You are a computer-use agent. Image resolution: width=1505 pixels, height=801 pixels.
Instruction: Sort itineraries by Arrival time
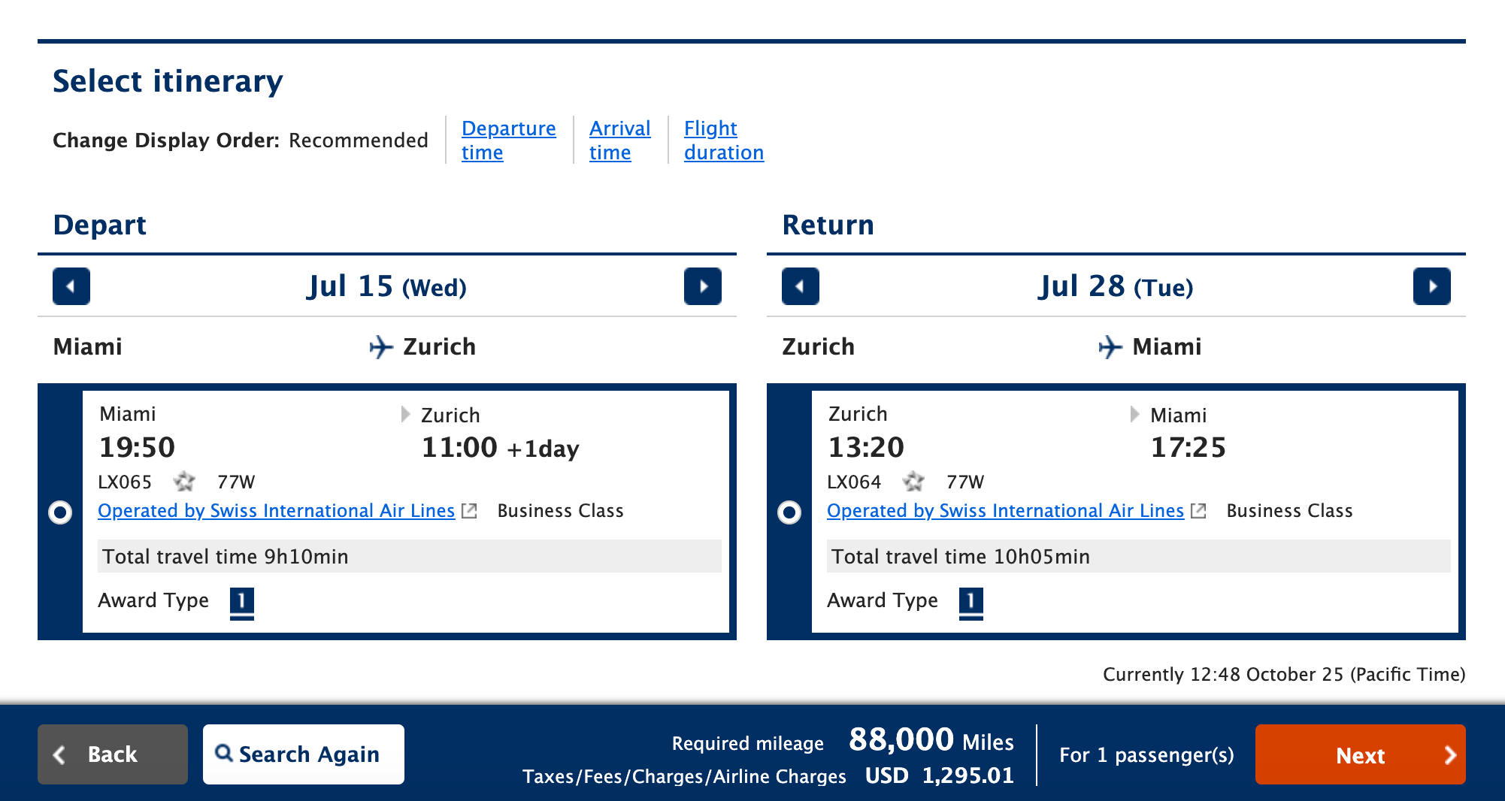pos(619,141)
